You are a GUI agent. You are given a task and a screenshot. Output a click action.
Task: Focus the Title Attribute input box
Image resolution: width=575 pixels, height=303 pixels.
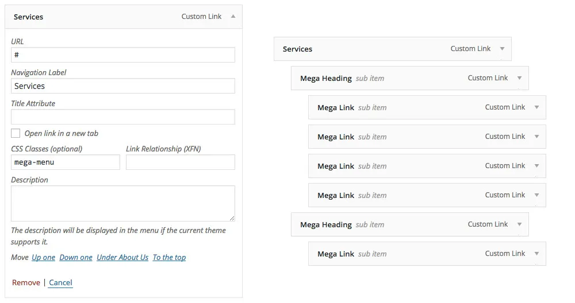click(122, 116)
